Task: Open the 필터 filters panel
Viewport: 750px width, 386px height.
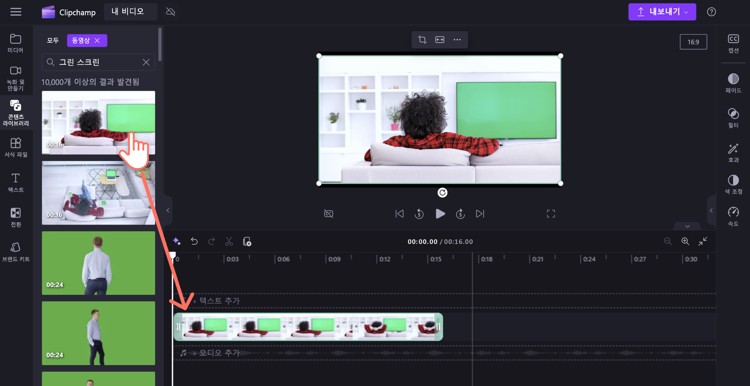Action: [x=733, y=118]
